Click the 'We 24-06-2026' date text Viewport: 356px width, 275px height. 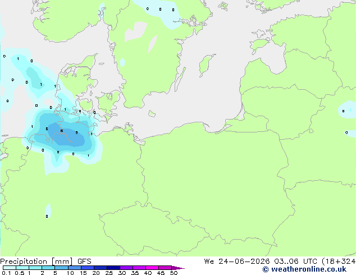[237, 262]
